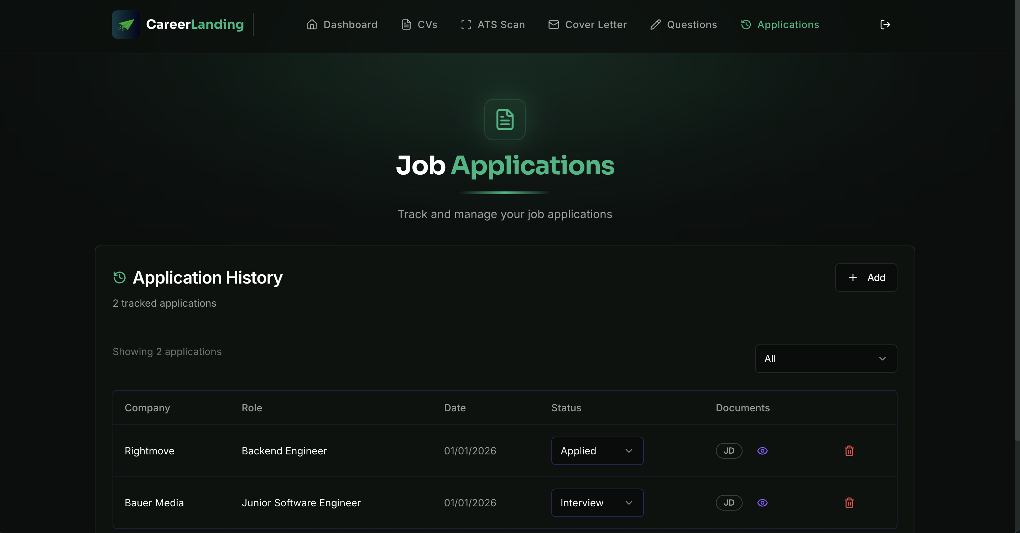The height and width of the screenshot is (533, 1020).
Task: Click the history icon beside Application History
Action: click(x=119, y=278)
